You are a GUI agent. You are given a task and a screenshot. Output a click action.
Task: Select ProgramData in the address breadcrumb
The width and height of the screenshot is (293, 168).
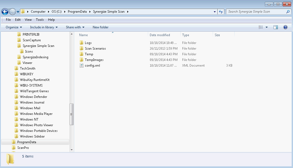[77, 12]
